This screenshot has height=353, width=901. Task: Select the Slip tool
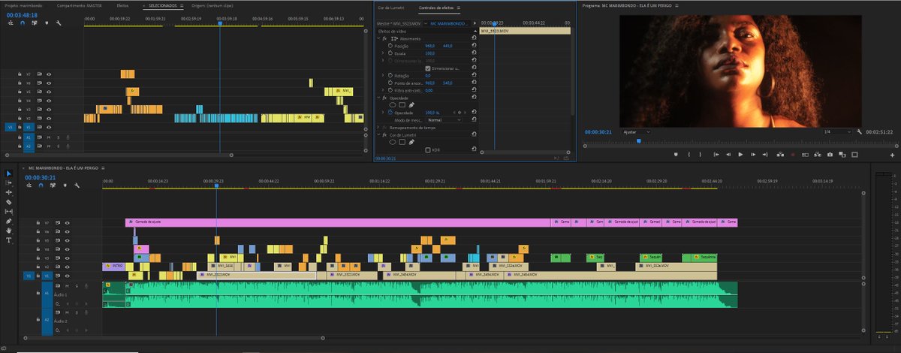[x=9, y=211]
